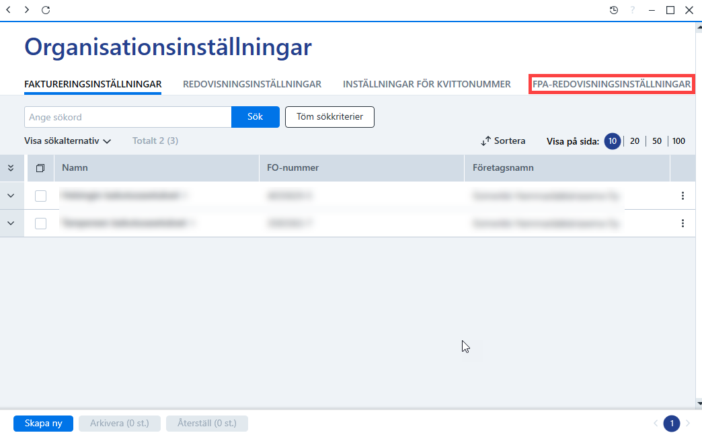
Task: Open the three-dot menu of second row
Action: (682, 223)
